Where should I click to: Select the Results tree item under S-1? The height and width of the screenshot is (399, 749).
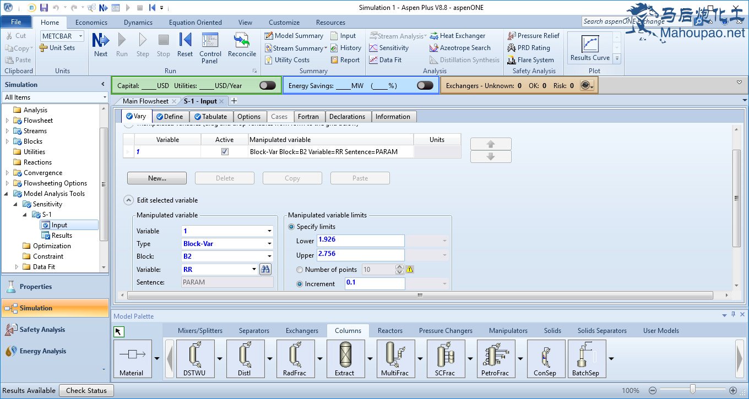57,236
